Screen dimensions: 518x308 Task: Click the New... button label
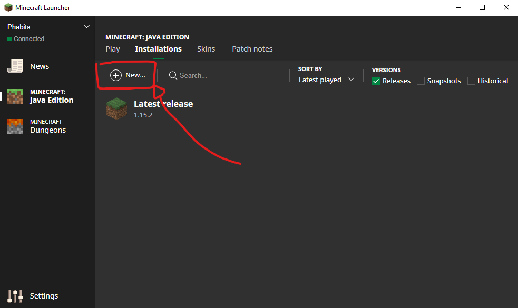tap(135, 75)
